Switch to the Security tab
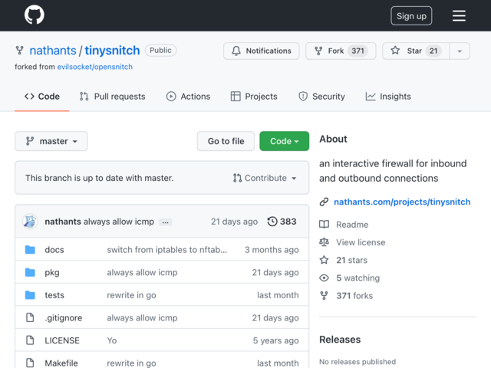 click(321, 97)
